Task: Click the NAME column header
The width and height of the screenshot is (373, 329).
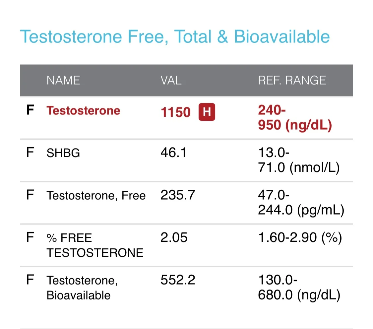Action: point(63,80)
